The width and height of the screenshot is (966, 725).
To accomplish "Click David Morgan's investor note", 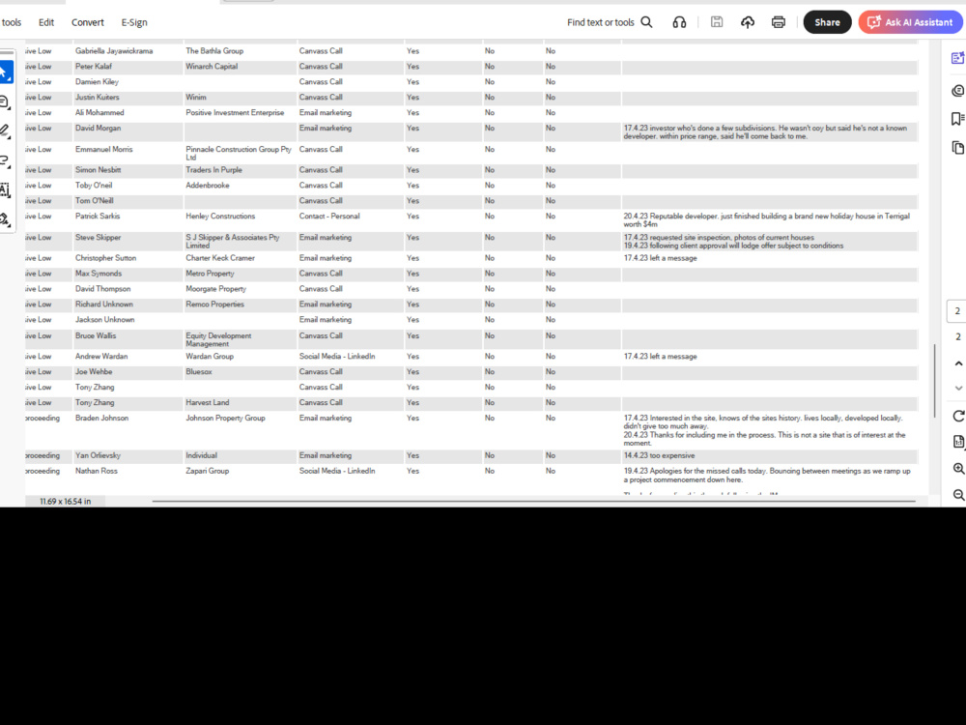I will 765,131.
